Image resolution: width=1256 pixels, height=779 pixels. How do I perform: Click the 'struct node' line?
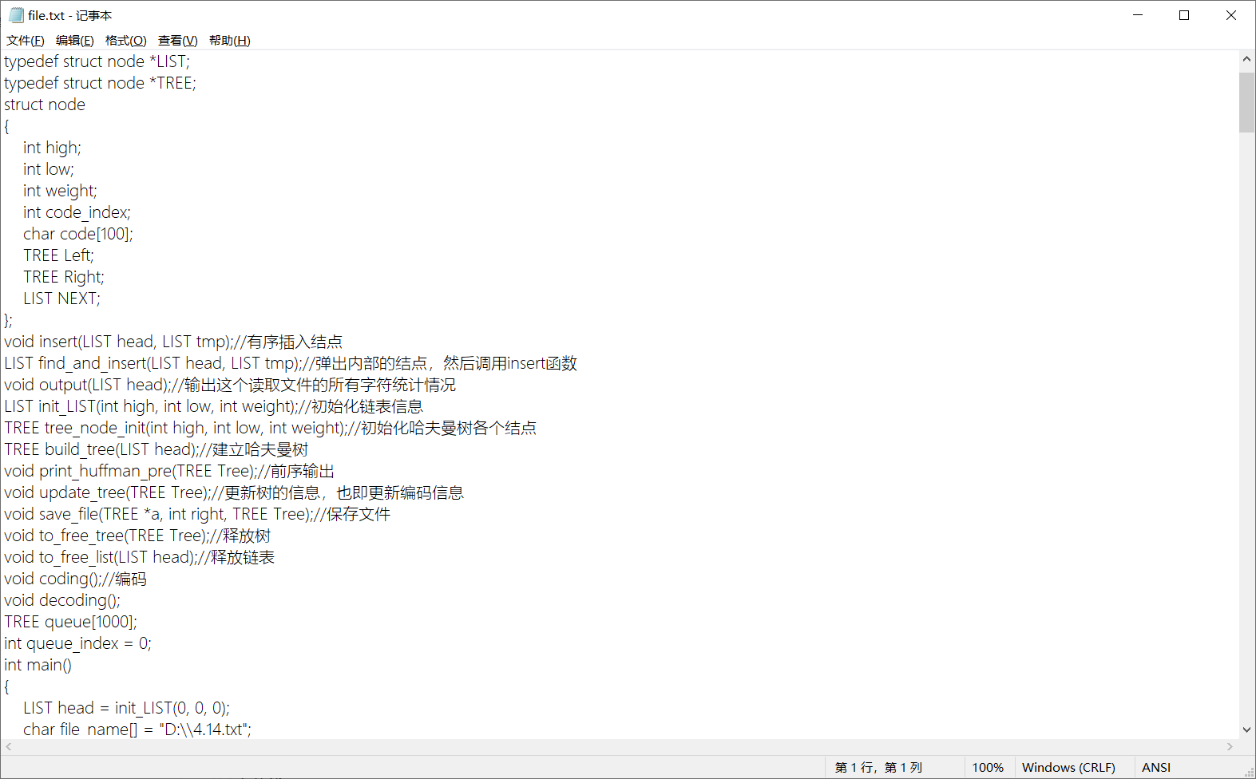tap(45, 105)
